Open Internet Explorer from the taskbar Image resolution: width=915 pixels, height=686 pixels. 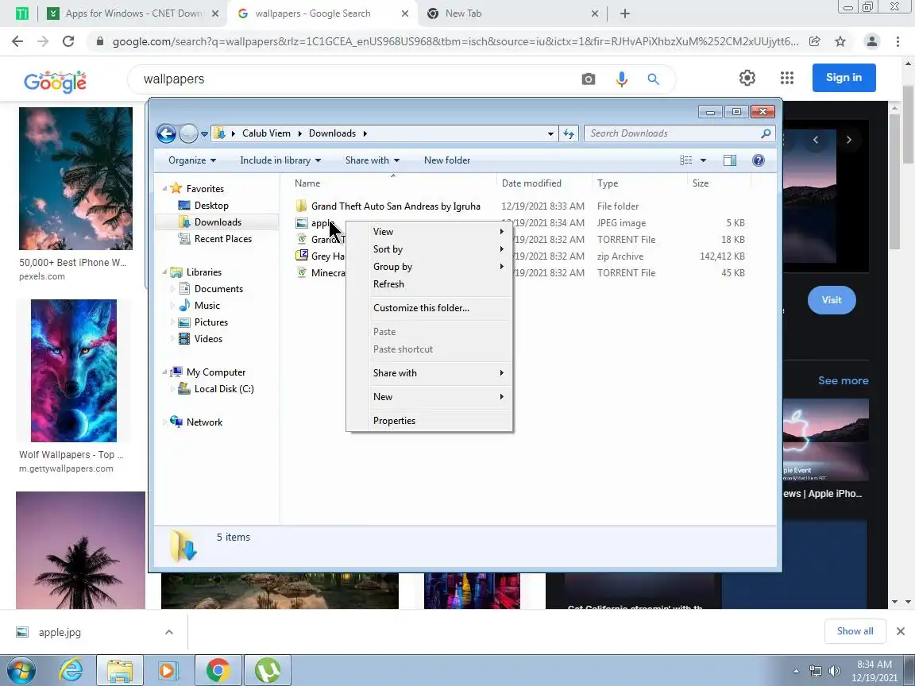point(71,670)
